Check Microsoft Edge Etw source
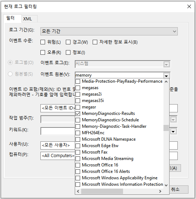The image size is (196, 199). [78, 146]
